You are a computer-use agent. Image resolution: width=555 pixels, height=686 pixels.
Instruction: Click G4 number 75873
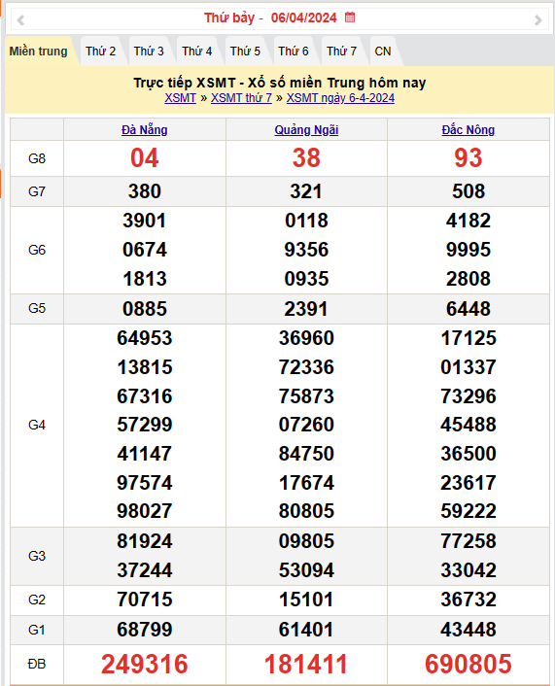[x=306, y=396]
